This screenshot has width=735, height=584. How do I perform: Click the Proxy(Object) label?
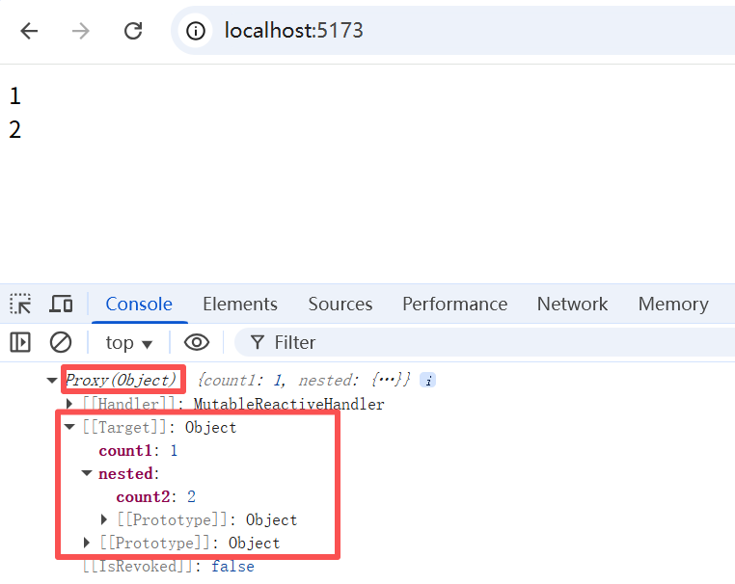point(122,380)
